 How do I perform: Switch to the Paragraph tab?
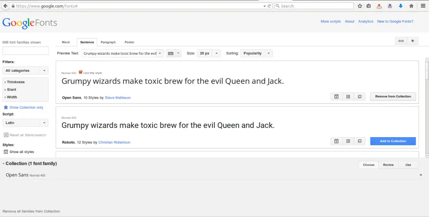tap(108, 42)
